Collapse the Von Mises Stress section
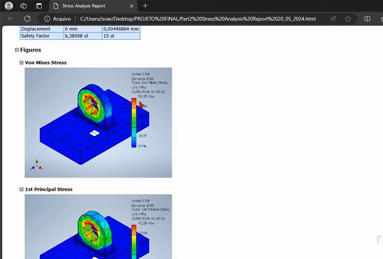The image size is (383, 259). [x=21, y=63]
